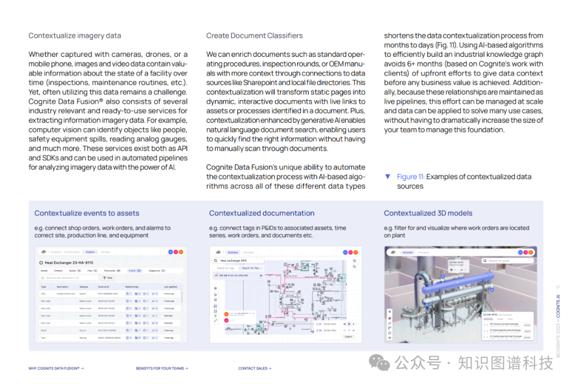This screenshot has width=572, height=386.
Task: Click the External ID column header
Action: point(104,287)
